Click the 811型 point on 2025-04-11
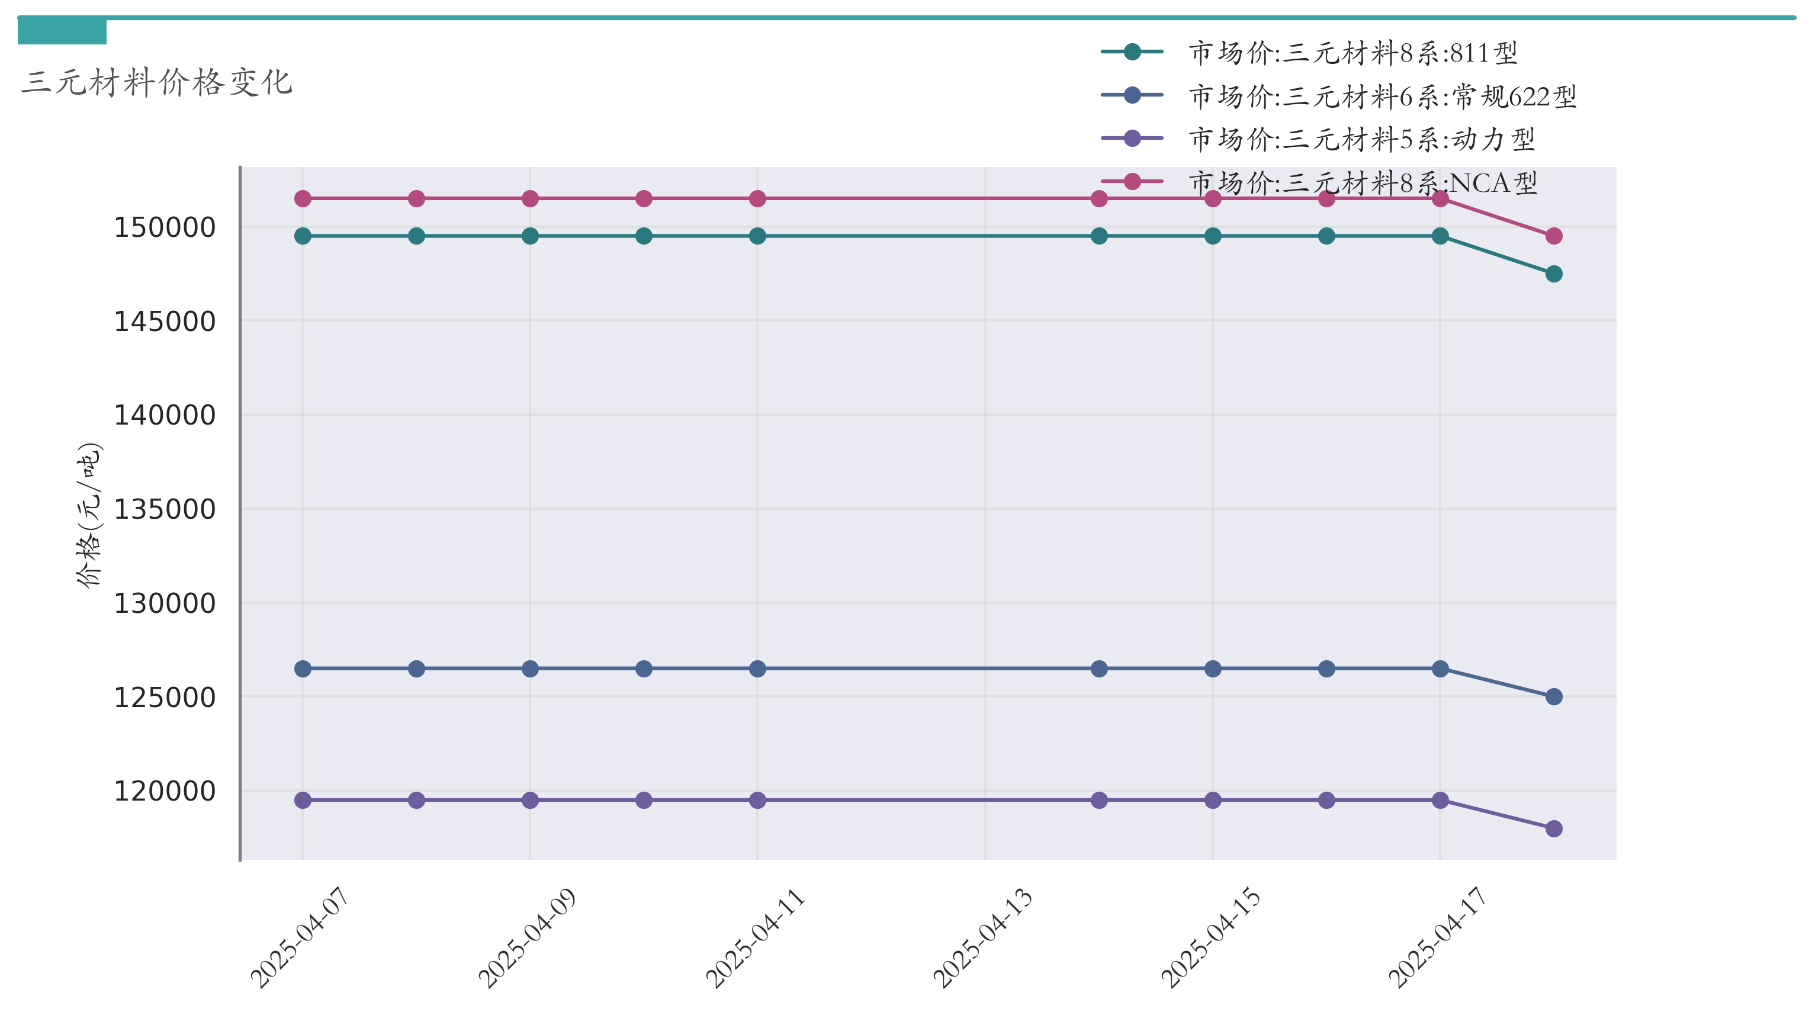 tap(757, 236)
